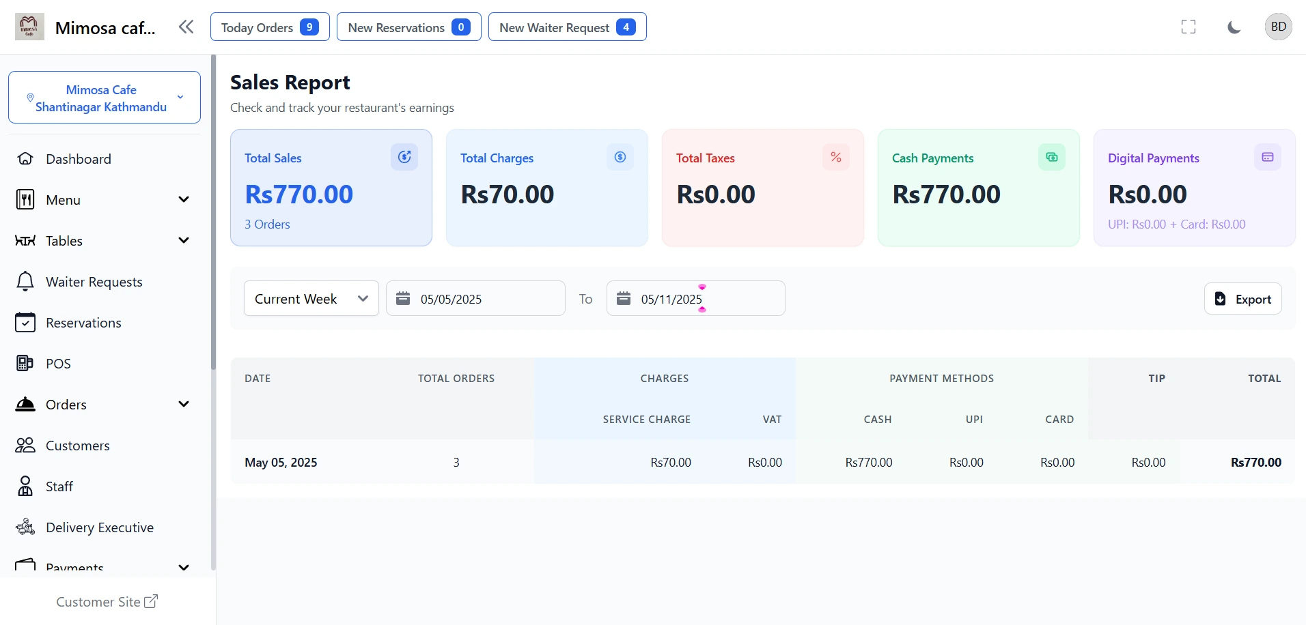1306x625 pixels.
Task: Toggle dark mode
Action: (x=1234, y=27)
